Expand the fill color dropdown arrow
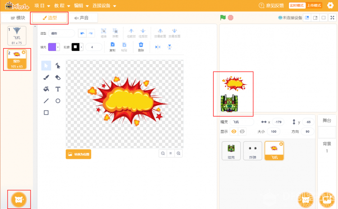 point(58,47)
